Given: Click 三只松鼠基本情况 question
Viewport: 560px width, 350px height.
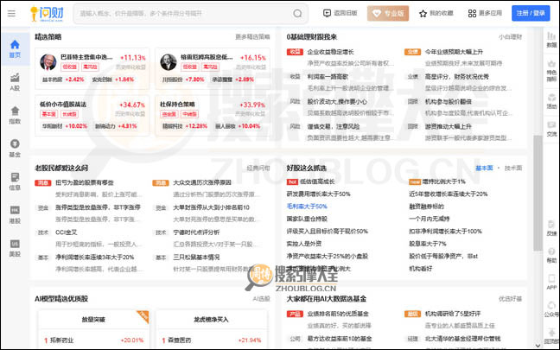Looking at the screenshot, I should pyautogui.click(x=196, y=258).
